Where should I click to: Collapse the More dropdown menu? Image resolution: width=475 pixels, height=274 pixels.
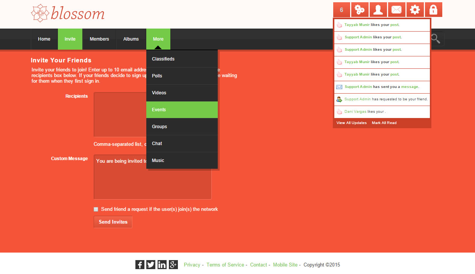tap(158, 39)
